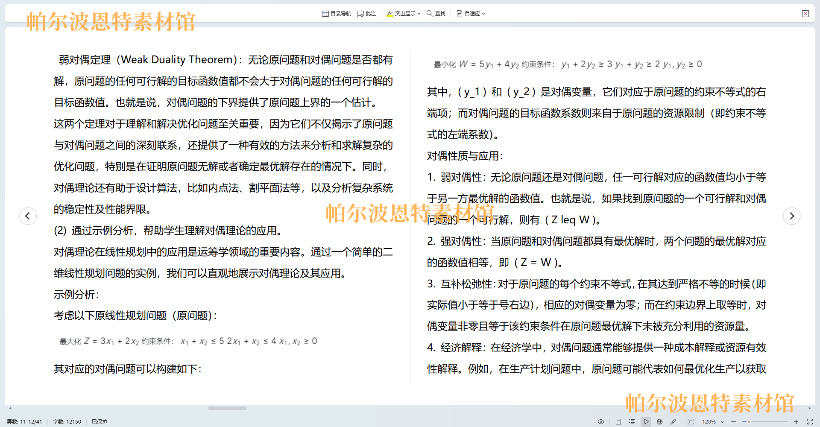
Task: Click the 已保护 protection status
Action: pyautogui.click(x=100, y=421)
